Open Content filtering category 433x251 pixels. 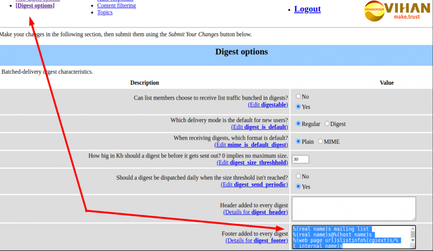(116, 5)
